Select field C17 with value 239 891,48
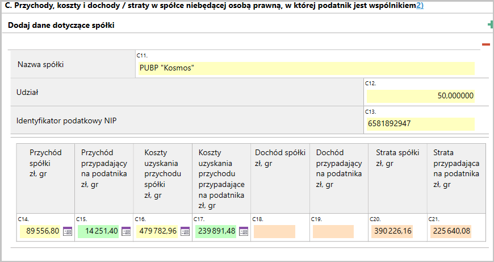Viewport: 494px width, 262px height. [x=216, y=231]
